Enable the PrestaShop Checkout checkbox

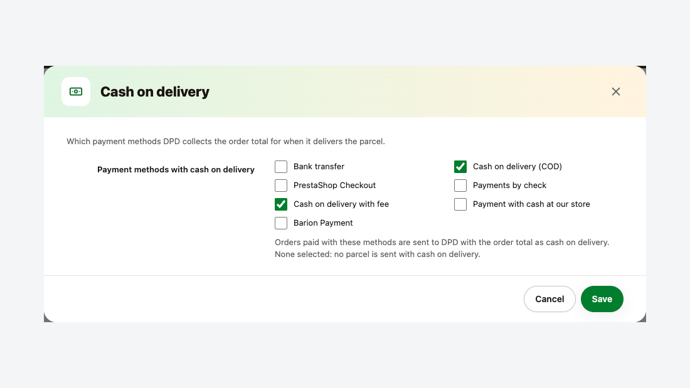[x=281, y=186]
